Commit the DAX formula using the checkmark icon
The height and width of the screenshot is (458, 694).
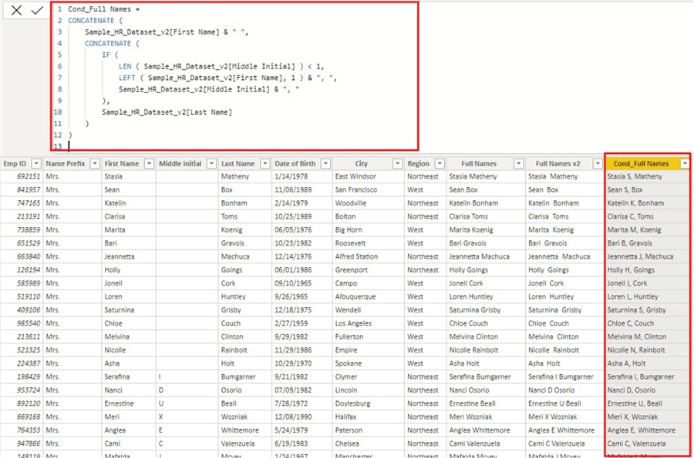coord(36,11)
